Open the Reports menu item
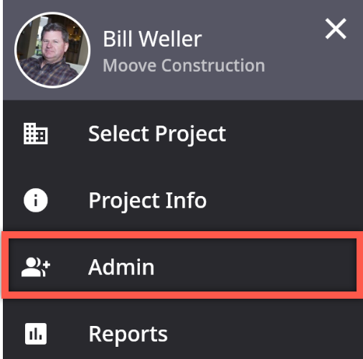 pyautogui.click(x=183, y=334)
